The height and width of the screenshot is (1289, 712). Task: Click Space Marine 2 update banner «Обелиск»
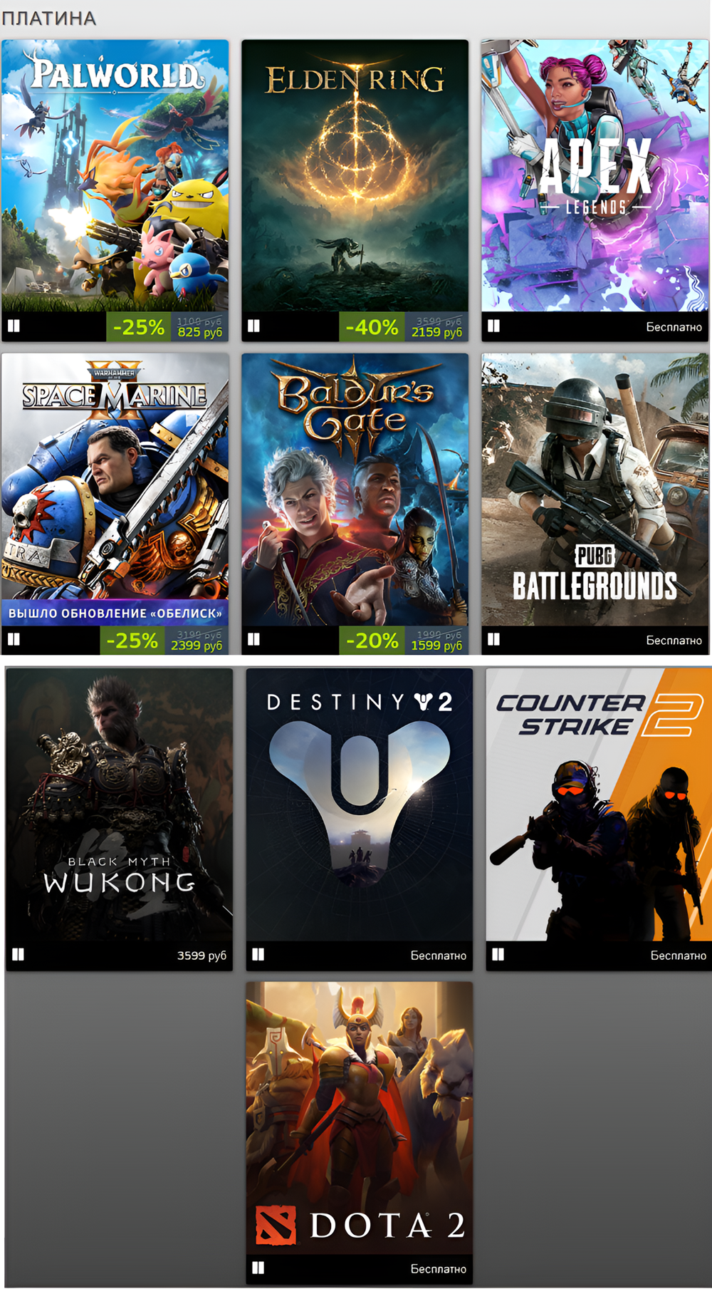coord(115,613)
